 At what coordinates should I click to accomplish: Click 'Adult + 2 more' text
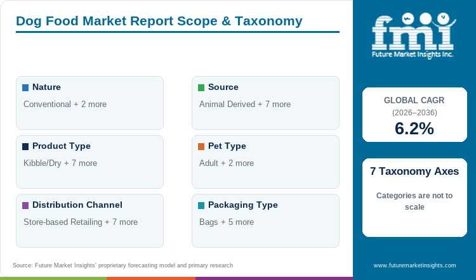click(227, 163)
